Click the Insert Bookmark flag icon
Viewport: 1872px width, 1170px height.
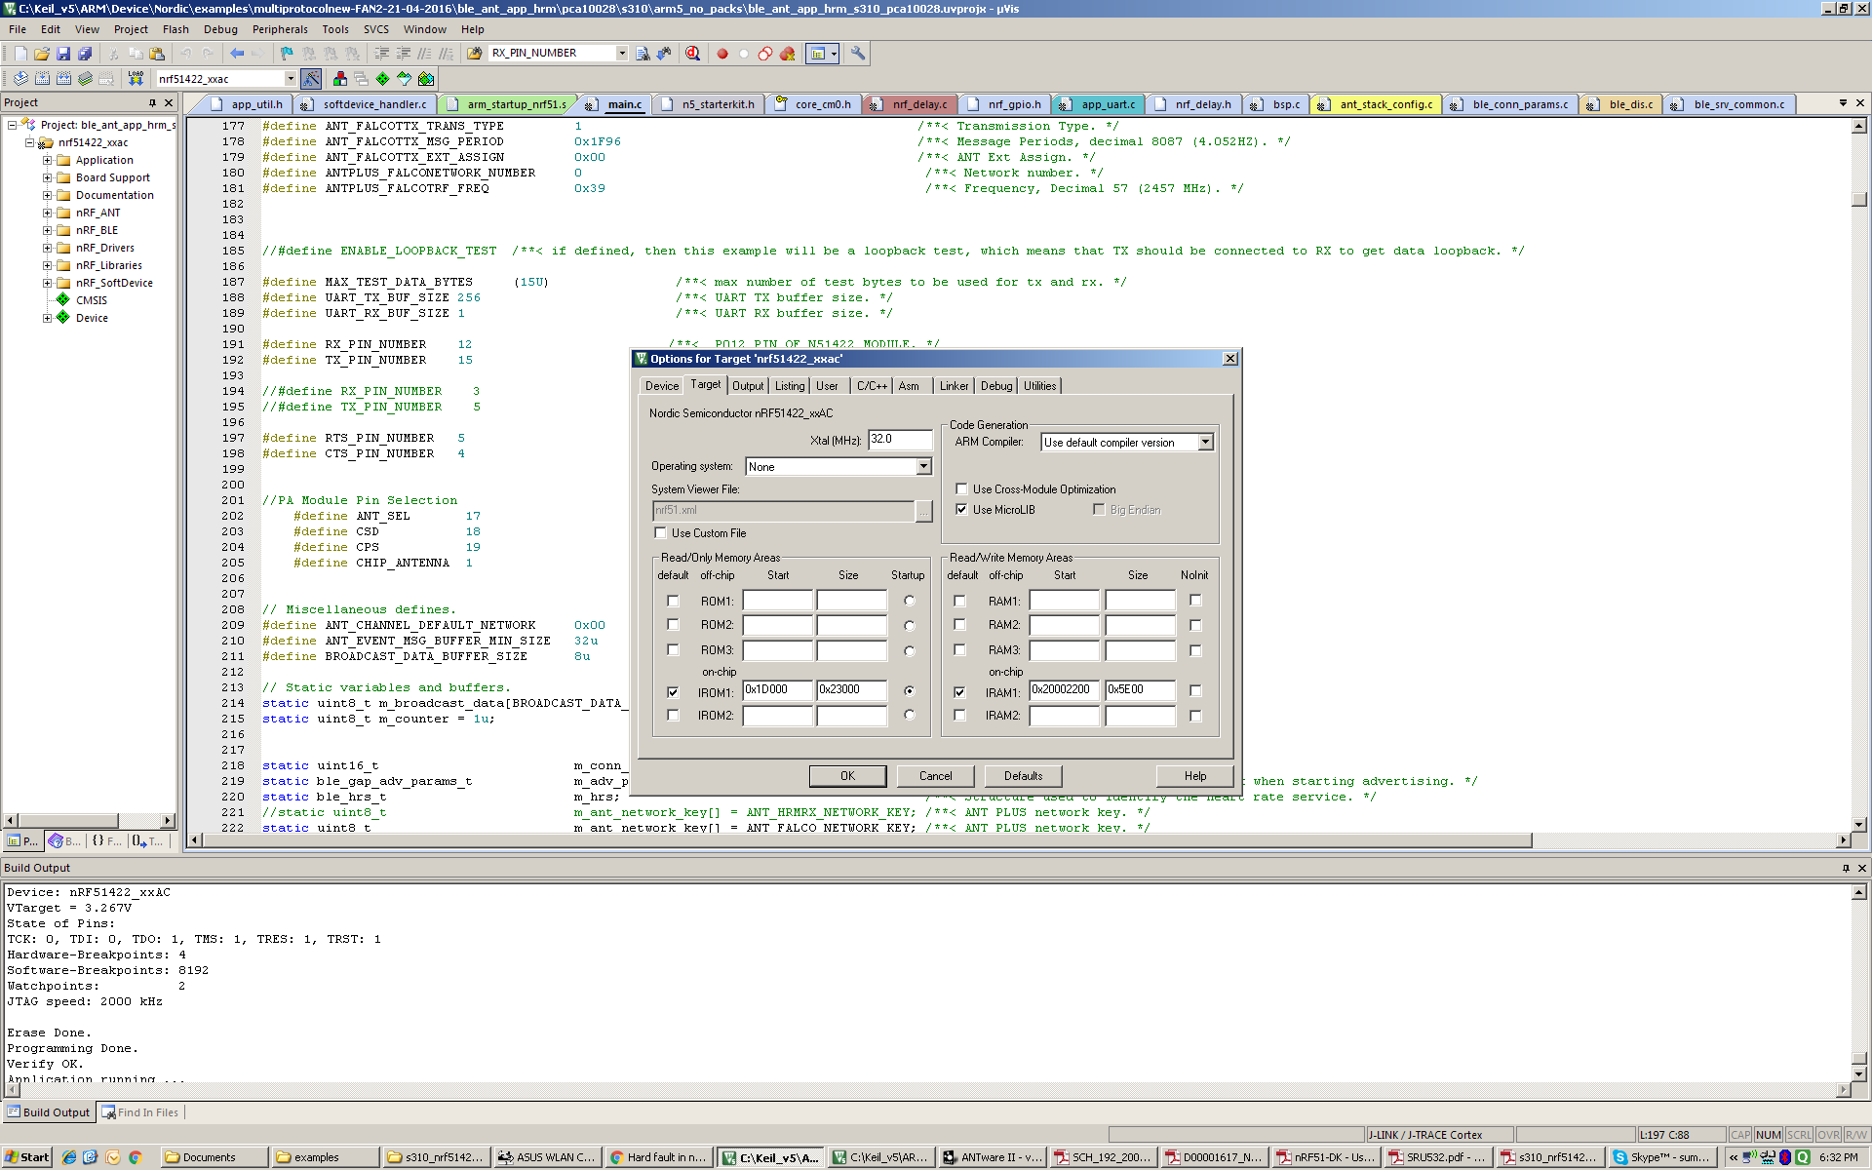click(x=287, y=54)
